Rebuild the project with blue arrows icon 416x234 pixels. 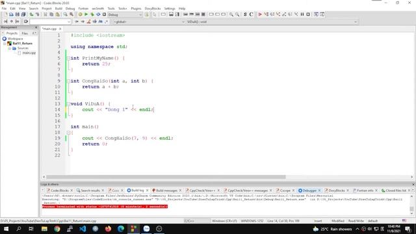tap(98, 14)
